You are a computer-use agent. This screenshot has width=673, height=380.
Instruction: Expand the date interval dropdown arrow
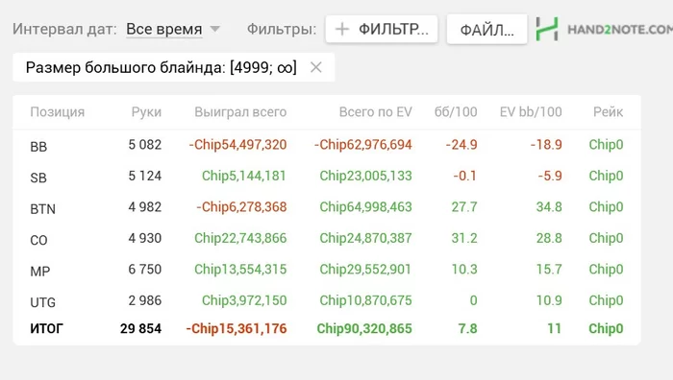[215, 29]
